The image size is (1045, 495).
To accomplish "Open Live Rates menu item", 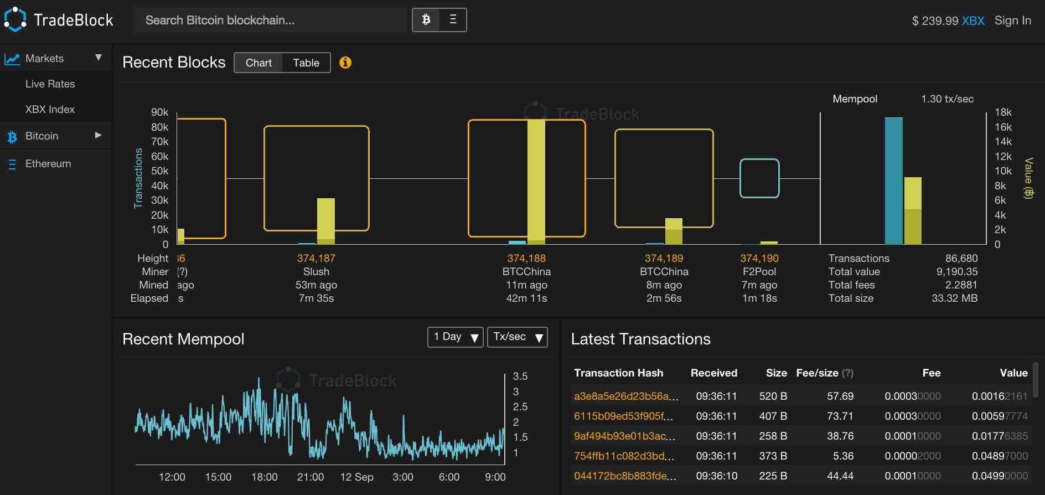I will pos(50,84).
